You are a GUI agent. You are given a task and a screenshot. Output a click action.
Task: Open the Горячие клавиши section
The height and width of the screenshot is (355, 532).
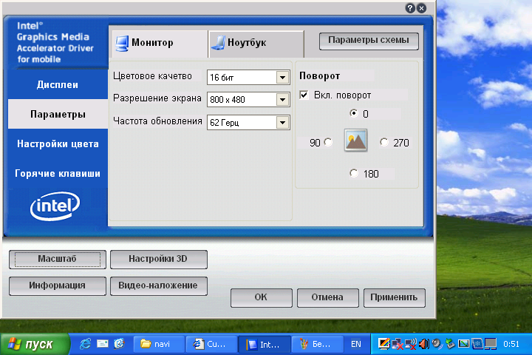tap(58, 174)
